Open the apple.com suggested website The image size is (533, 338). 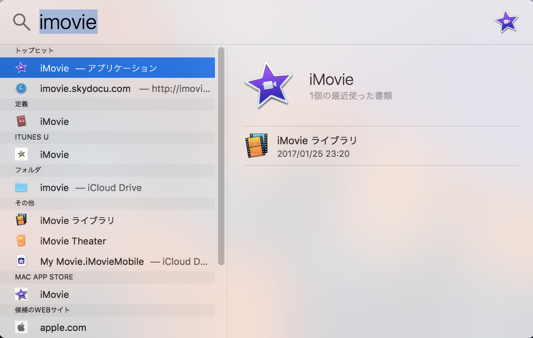pyautogui.click(x=107, y=327)
